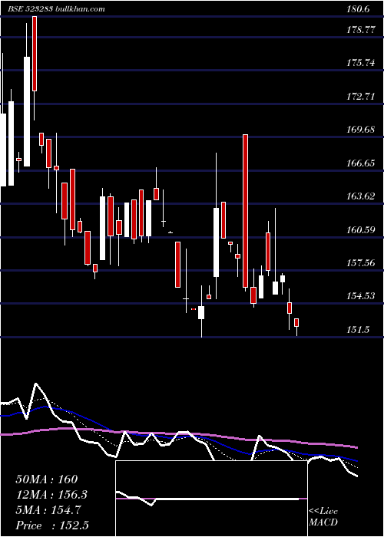Click the last red candle near 151.5
Viewport: 384px width, 537px height.
point(296,322)
